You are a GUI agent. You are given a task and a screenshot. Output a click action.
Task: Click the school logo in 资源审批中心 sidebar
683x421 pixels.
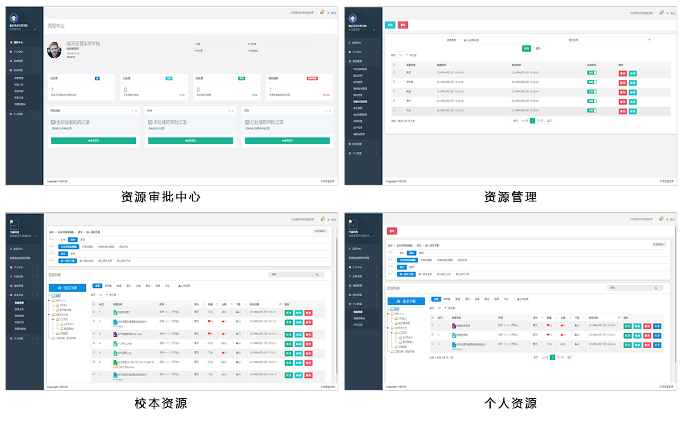13,18
